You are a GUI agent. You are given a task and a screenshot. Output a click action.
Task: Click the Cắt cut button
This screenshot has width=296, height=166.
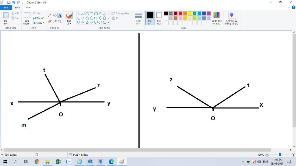click(x=15, y=13)
